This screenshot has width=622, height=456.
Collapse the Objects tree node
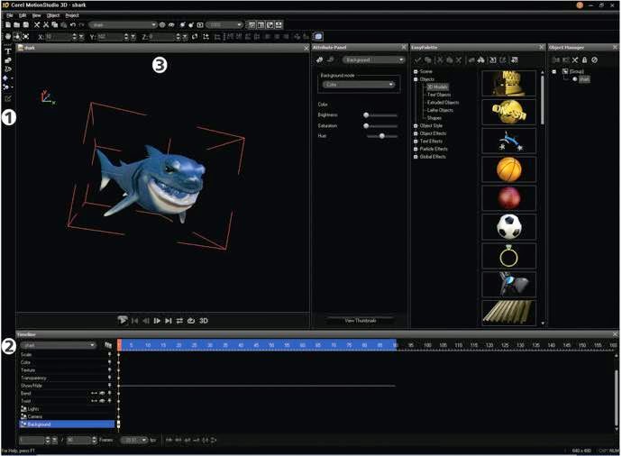416,79
